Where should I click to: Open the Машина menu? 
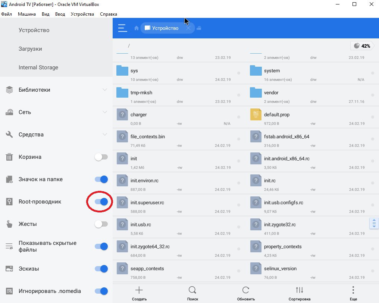point(27,14)
